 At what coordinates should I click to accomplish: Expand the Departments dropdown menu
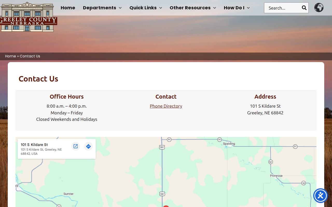[x=102, y=8]
